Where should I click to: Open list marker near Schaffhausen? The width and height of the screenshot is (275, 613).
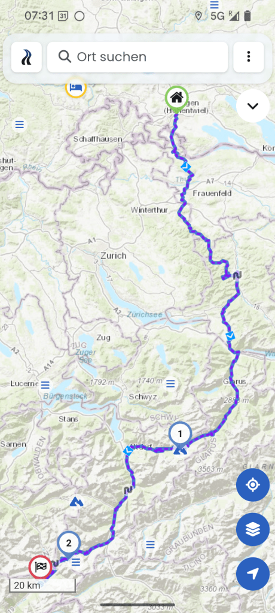(x=19, y=125)
